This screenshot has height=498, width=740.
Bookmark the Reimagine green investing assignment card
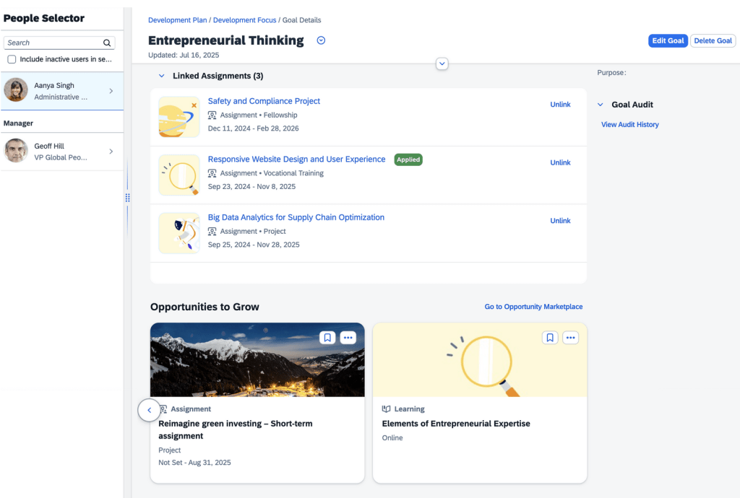click(x=327, y=337)
